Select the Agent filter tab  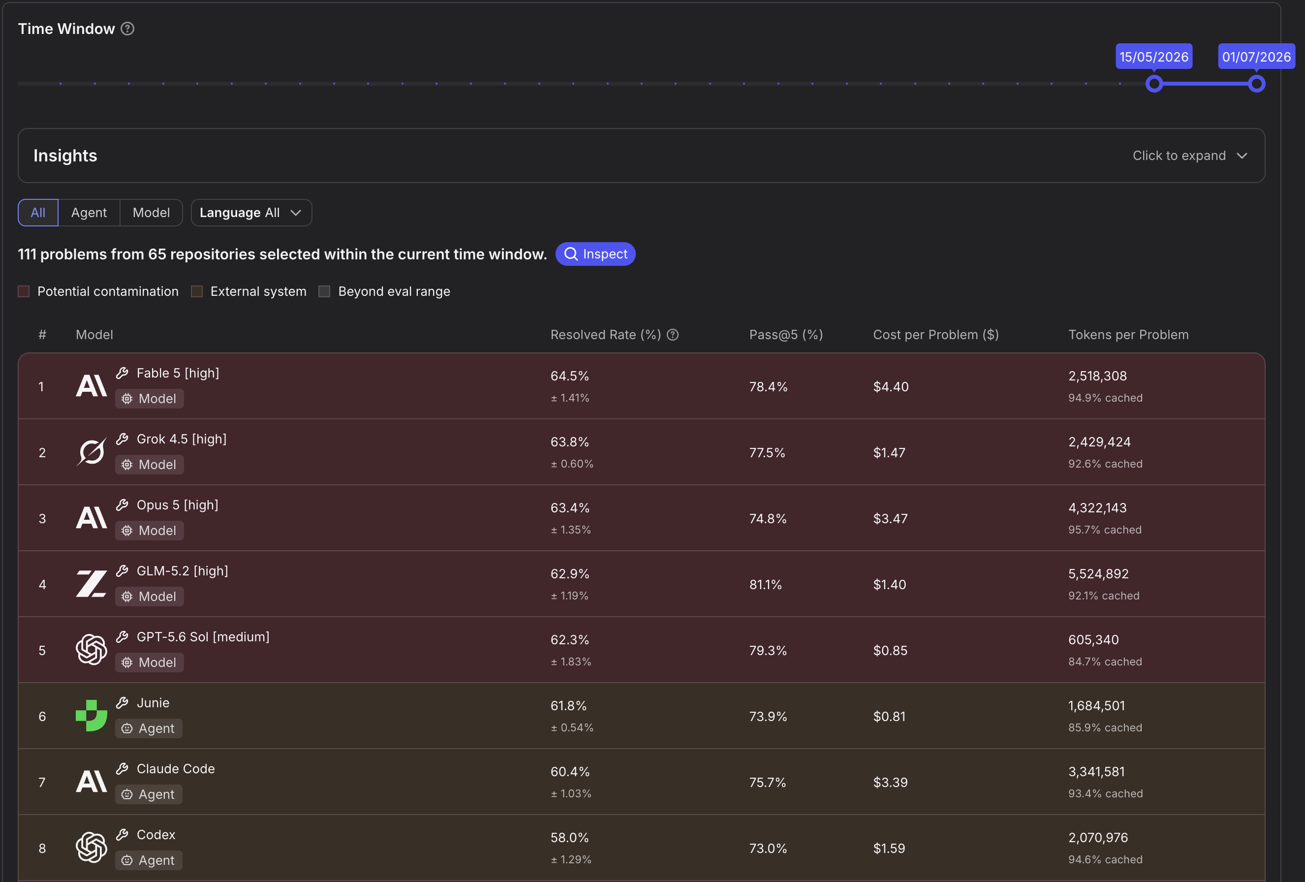pos(89,212)
